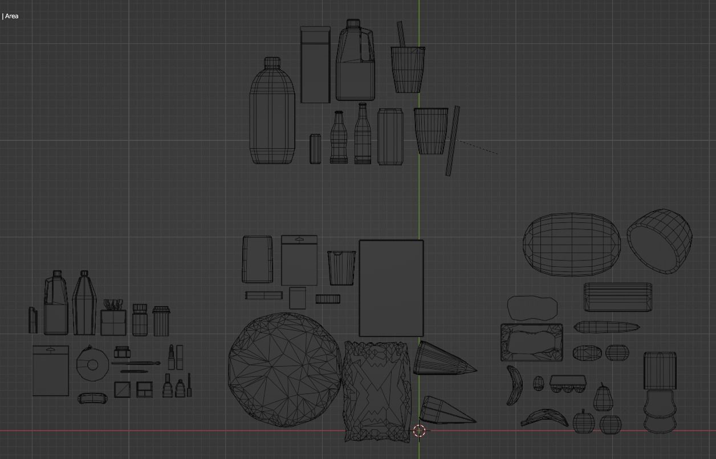Select the crumpled chip bag wireframe
This screenshot has width=716, height=459.
(x=377, y=391)
